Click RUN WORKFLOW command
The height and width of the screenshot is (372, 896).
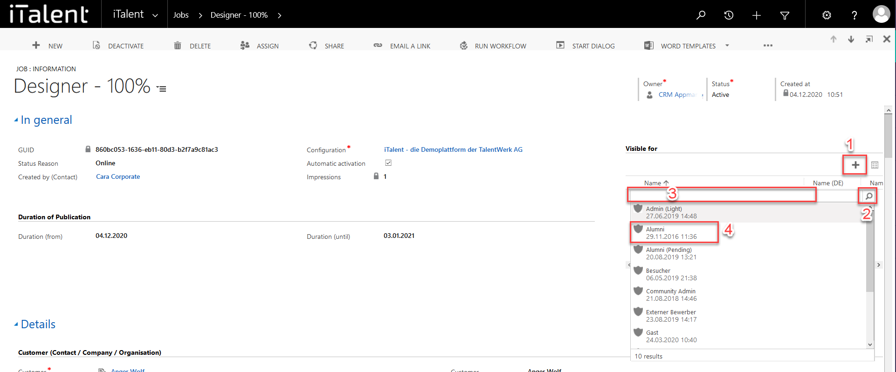coord(493,46)
